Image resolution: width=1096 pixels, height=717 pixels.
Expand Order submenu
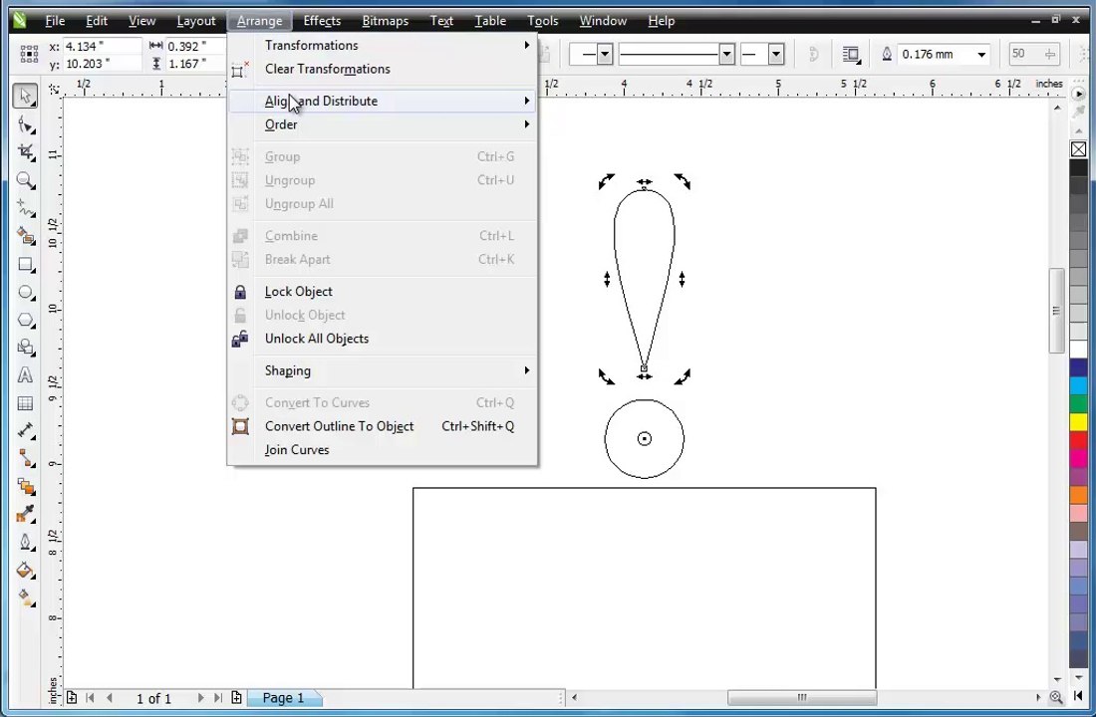click(383, 124)
